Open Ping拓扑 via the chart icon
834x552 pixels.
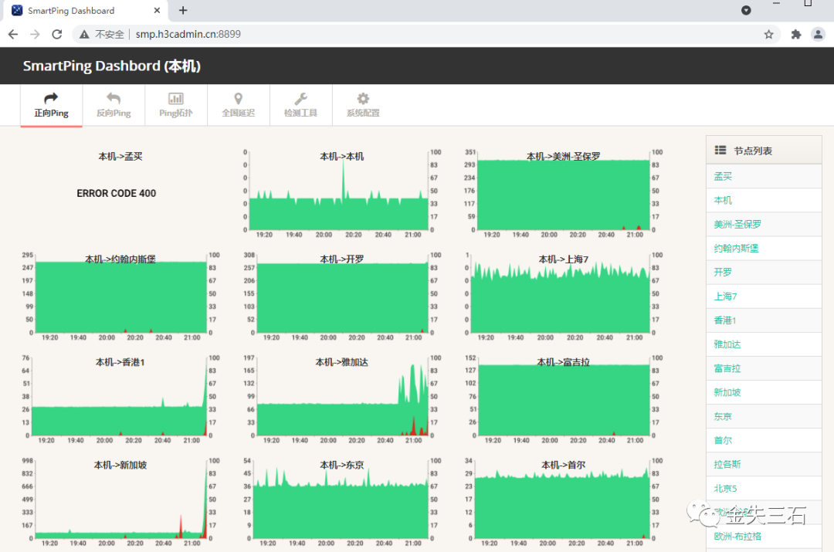click(x=175, y=99)
